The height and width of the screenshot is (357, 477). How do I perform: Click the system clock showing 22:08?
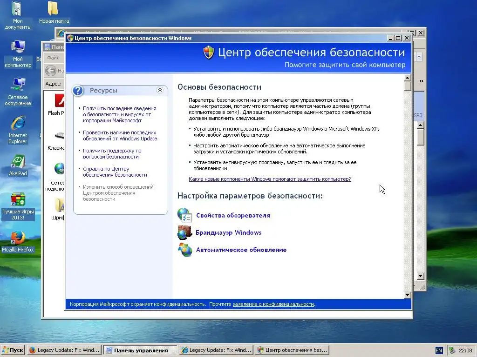click(x=465, y=350)
